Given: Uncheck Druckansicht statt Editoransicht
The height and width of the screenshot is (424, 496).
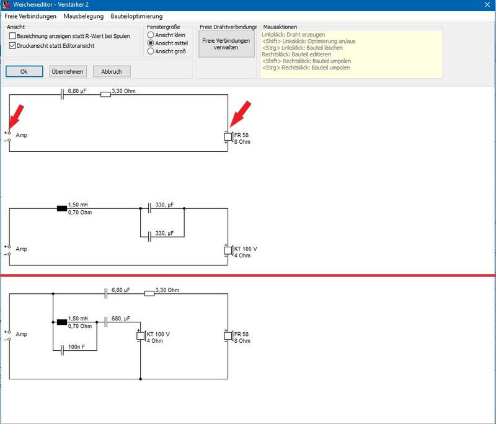Looking at the screenshot, I should click(52, 45).
